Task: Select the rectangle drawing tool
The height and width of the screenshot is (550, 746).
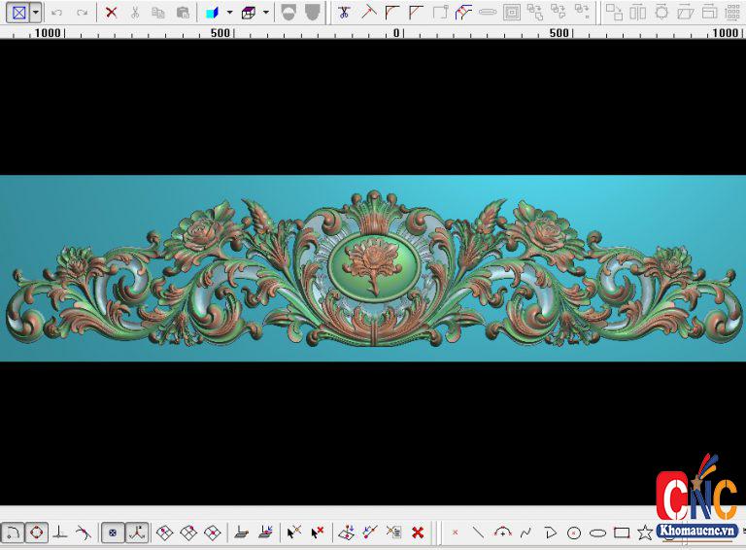Action: [x=622, y=533]
